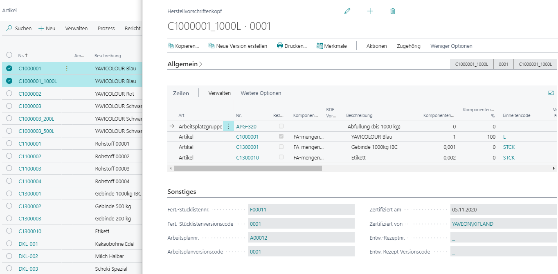Click Weitere Optionen in Zeilen section
Image resolution: width=558 pixels, height=274 pixels.
(261, 93)
